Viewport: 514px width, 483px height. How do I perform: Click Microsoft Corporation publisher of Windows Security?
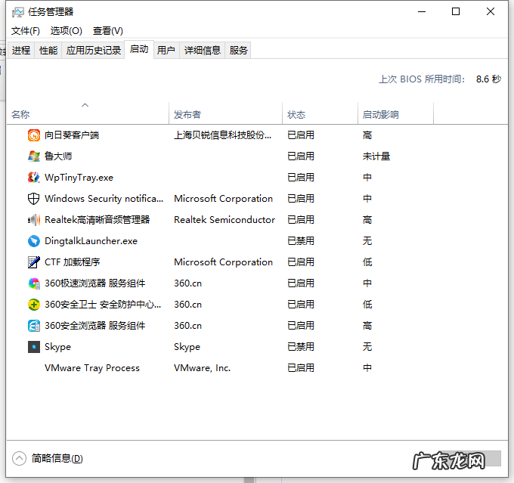click(x=223, y=198)
